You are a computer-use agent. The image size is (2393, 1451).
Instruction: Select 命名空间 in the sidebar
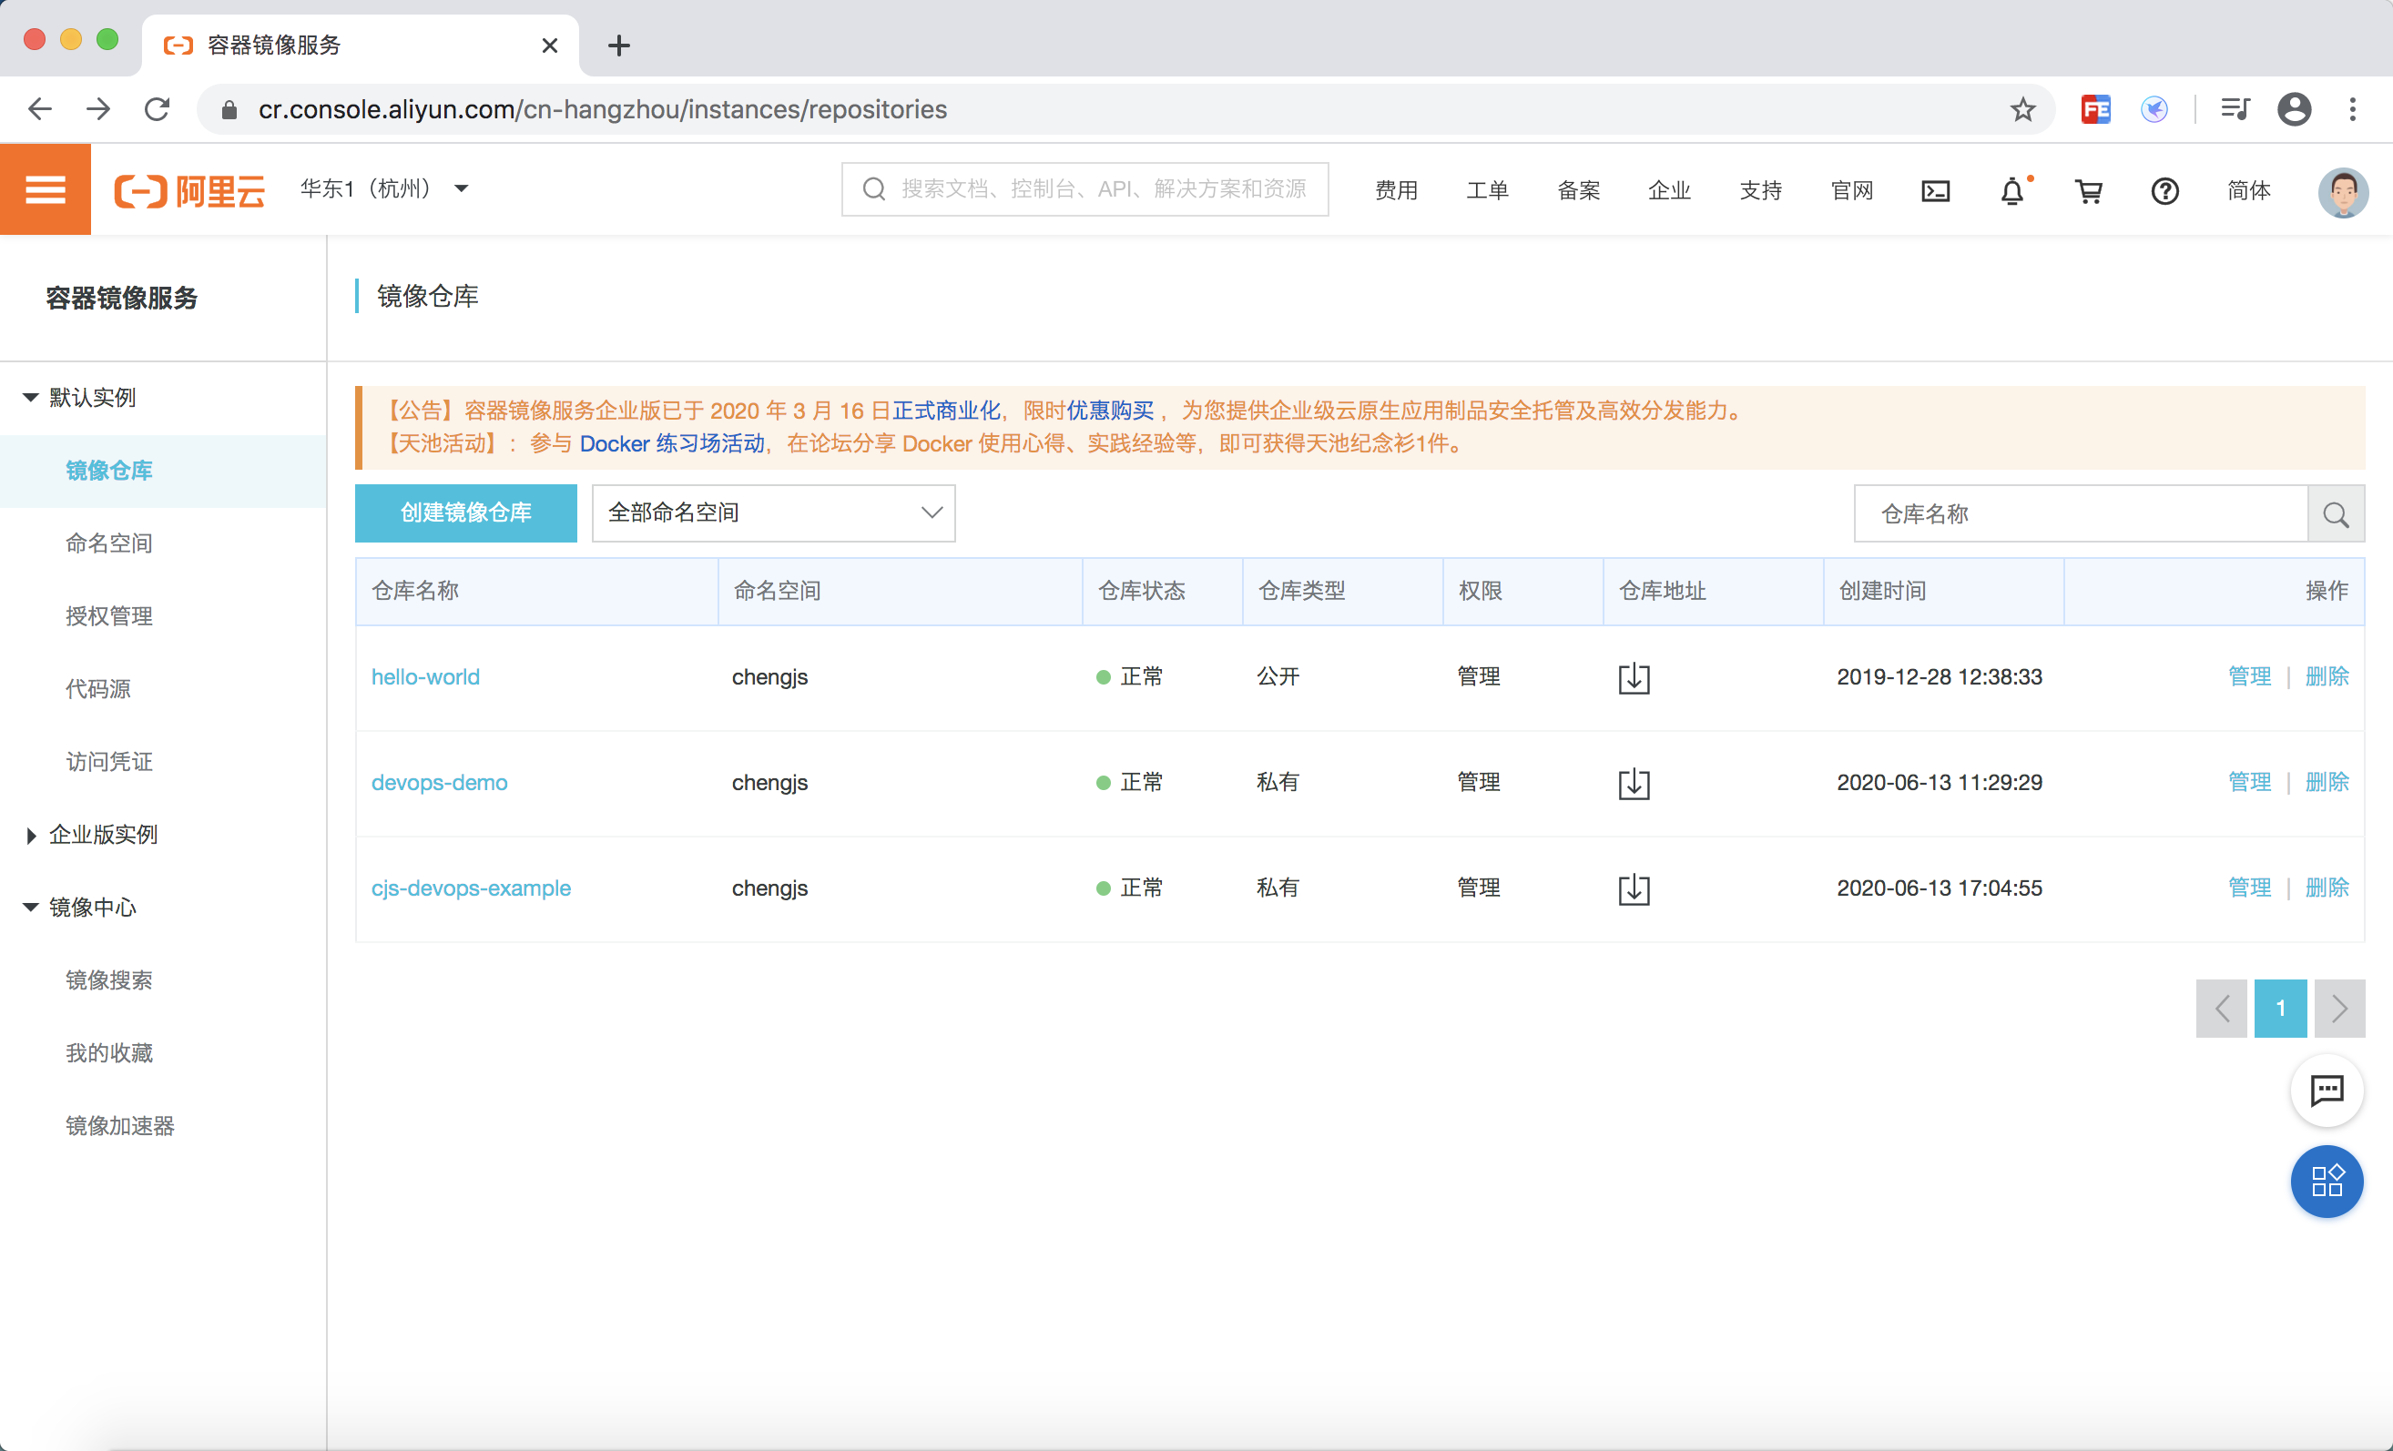pos(108,543)
